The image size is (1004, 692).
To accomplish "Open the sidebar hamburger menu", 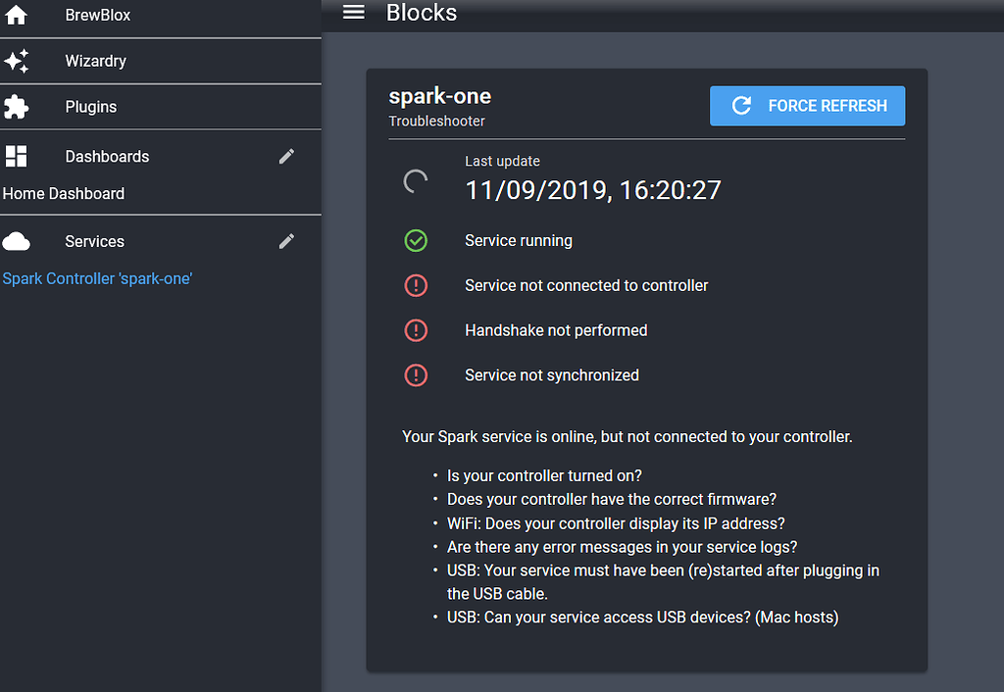I will [x=353, y=13].
